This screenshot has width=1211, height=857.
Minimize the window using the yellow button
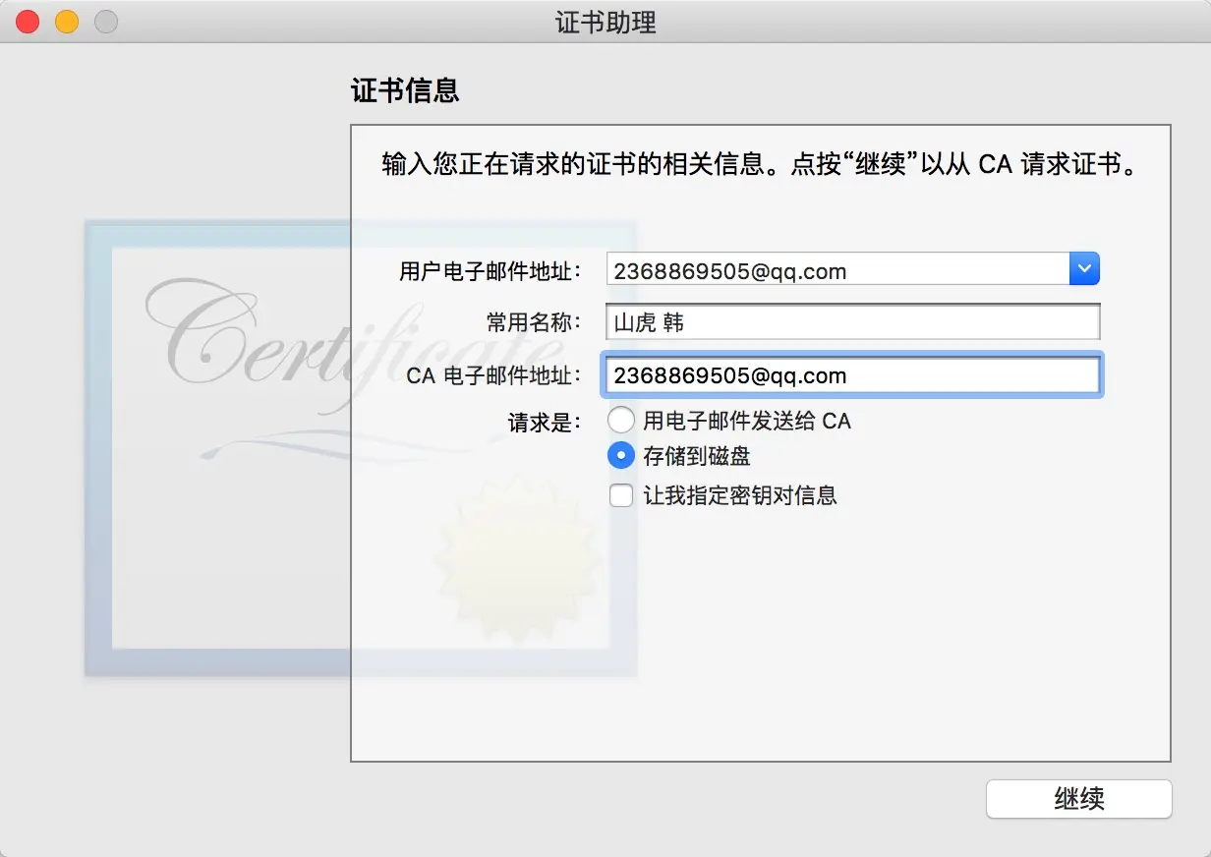point(67,21)
